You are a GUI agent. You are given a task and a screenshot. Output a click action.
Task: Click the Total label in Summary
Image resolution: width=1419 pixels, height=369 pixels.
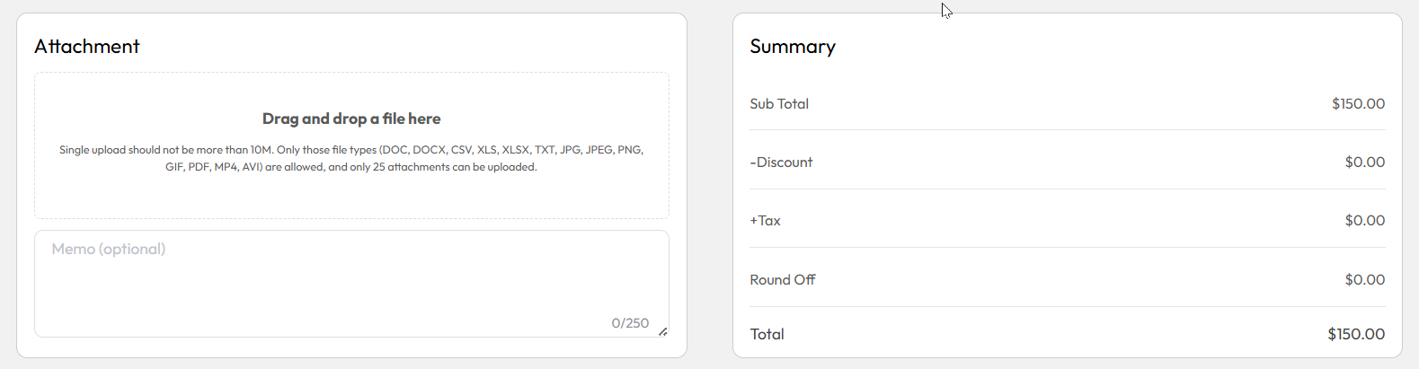767,334
